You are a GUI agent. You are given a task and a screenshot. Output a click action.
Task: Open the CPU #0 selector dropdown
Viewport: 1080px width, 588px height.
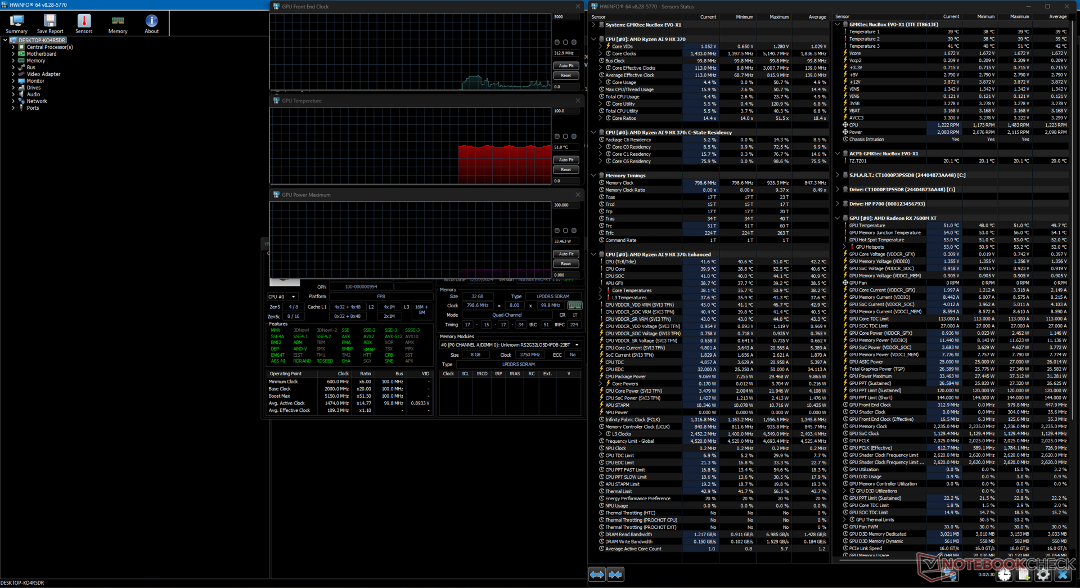(x=282, y=297)
